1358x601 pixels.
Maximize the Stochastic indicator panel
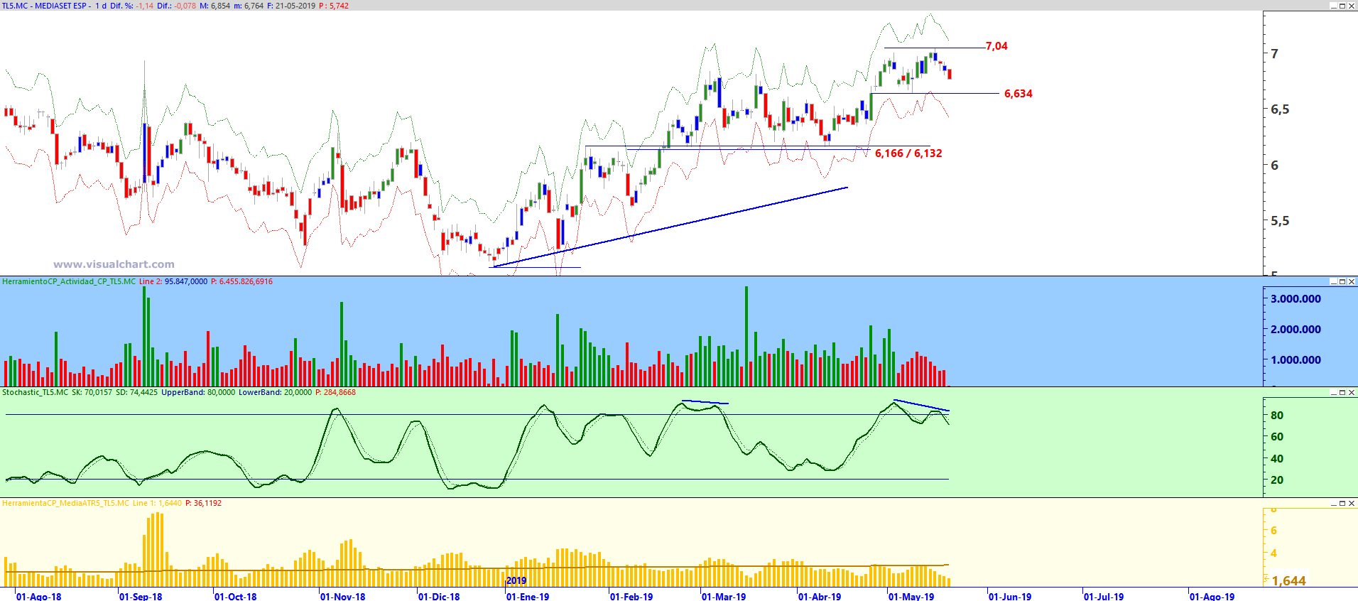pyautogui.click(x=1342, y=392)
